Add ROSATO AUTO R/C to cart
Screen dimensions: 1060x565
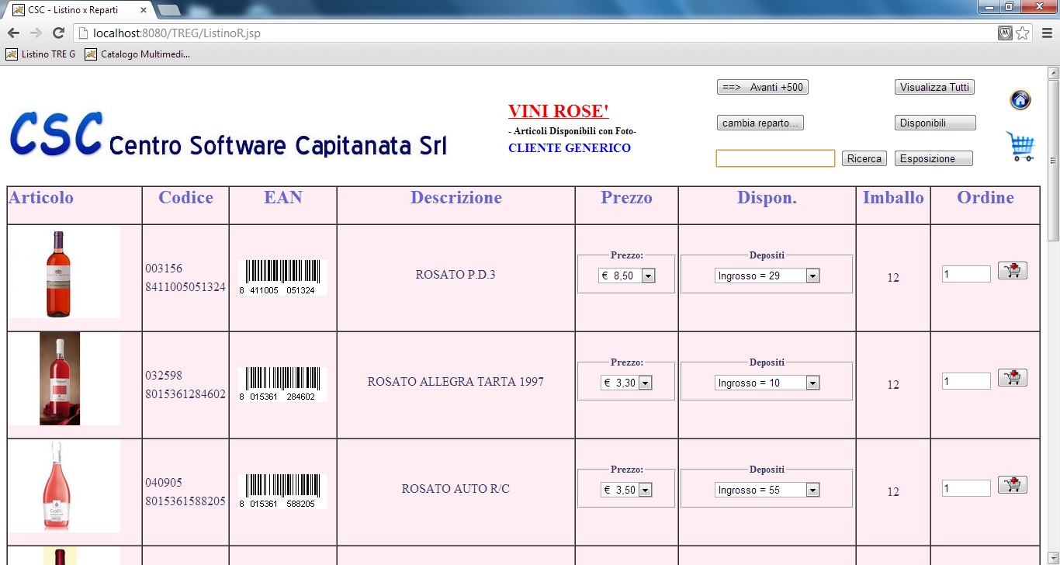[1012, 485]
